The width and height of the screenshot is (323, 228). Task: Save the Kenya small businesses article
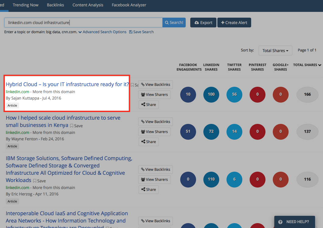pyautogui.click(x=76, y=126)
